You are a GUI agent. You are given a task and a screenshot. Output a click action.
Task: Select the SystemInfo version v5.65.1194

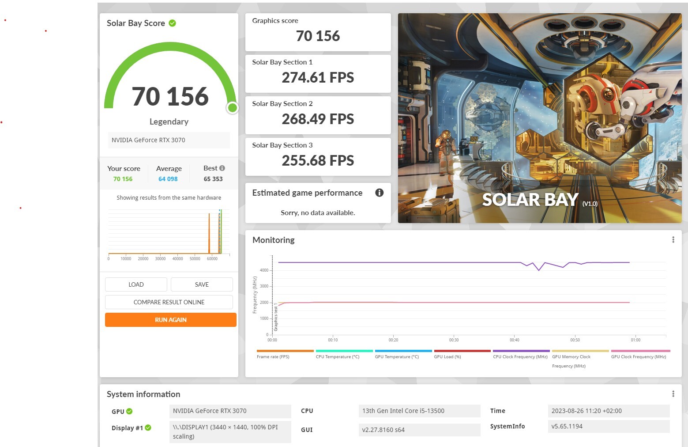[609, 426]
